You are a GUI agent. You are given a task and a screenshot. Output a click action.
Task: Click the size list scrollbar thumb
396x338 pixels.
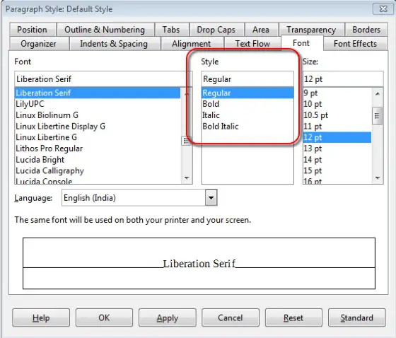(378, 116)
